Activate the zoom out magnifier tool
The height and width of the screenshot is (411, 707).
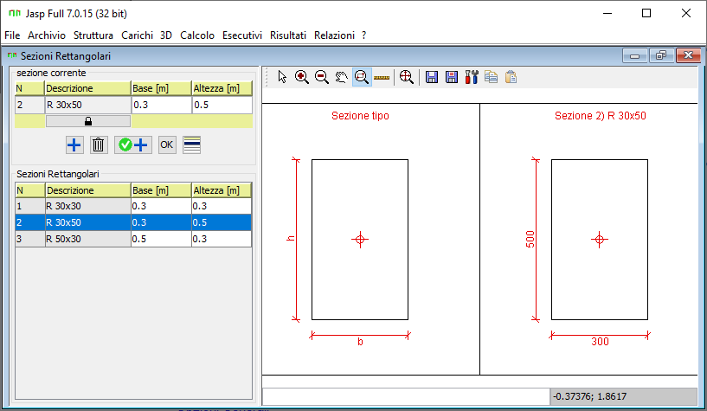(x=322, y=77)
